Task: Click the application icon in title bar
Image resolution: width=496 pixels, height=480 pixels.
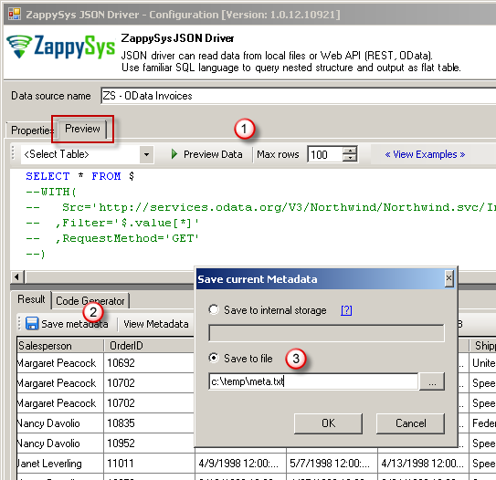Action: [x=15, y=14]
